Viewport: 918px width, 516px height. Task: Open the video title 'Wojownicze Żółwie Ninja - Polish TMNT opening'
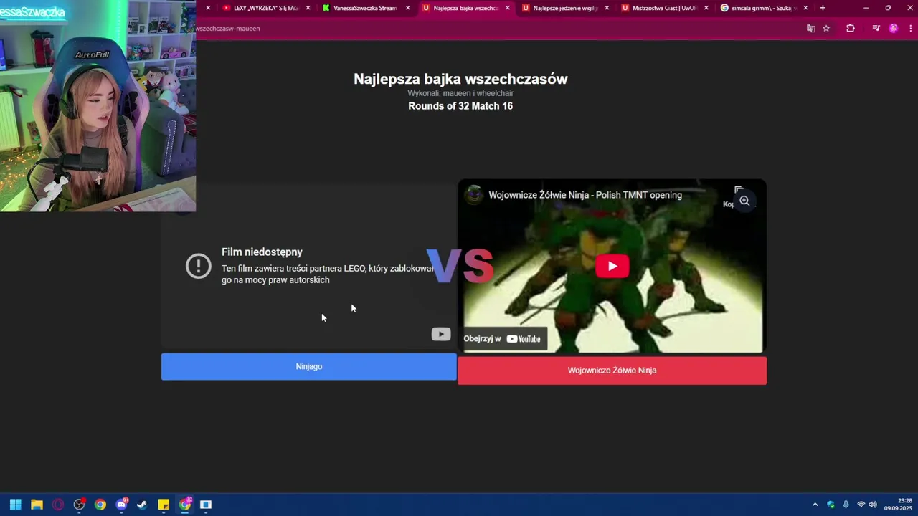click(585, 195)
